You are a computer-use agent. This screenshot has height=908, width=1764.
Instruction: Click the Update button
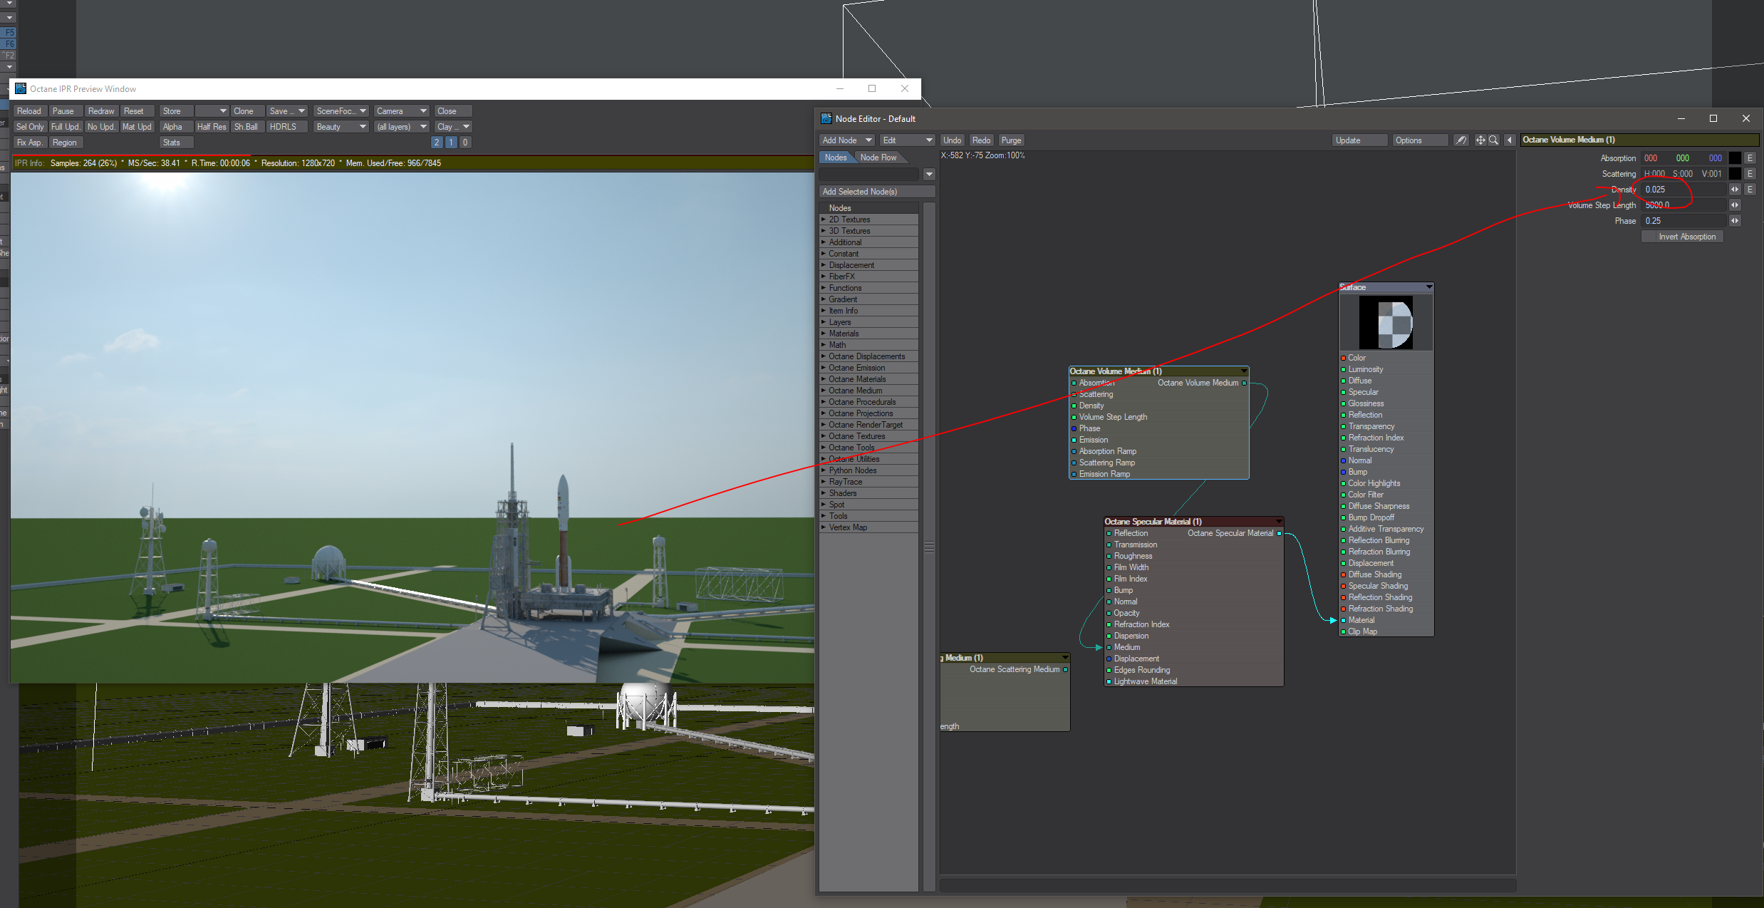(1359, 140)
